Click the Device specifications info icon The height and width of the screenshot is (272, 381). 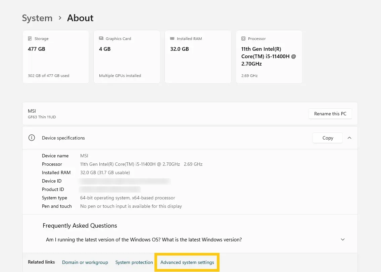32,138
